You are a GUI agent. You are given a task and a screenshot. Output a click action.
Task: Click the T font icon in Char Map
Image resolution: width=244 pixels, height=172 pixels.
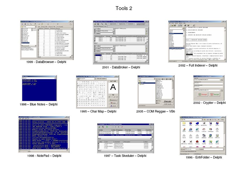coord(78,79)
